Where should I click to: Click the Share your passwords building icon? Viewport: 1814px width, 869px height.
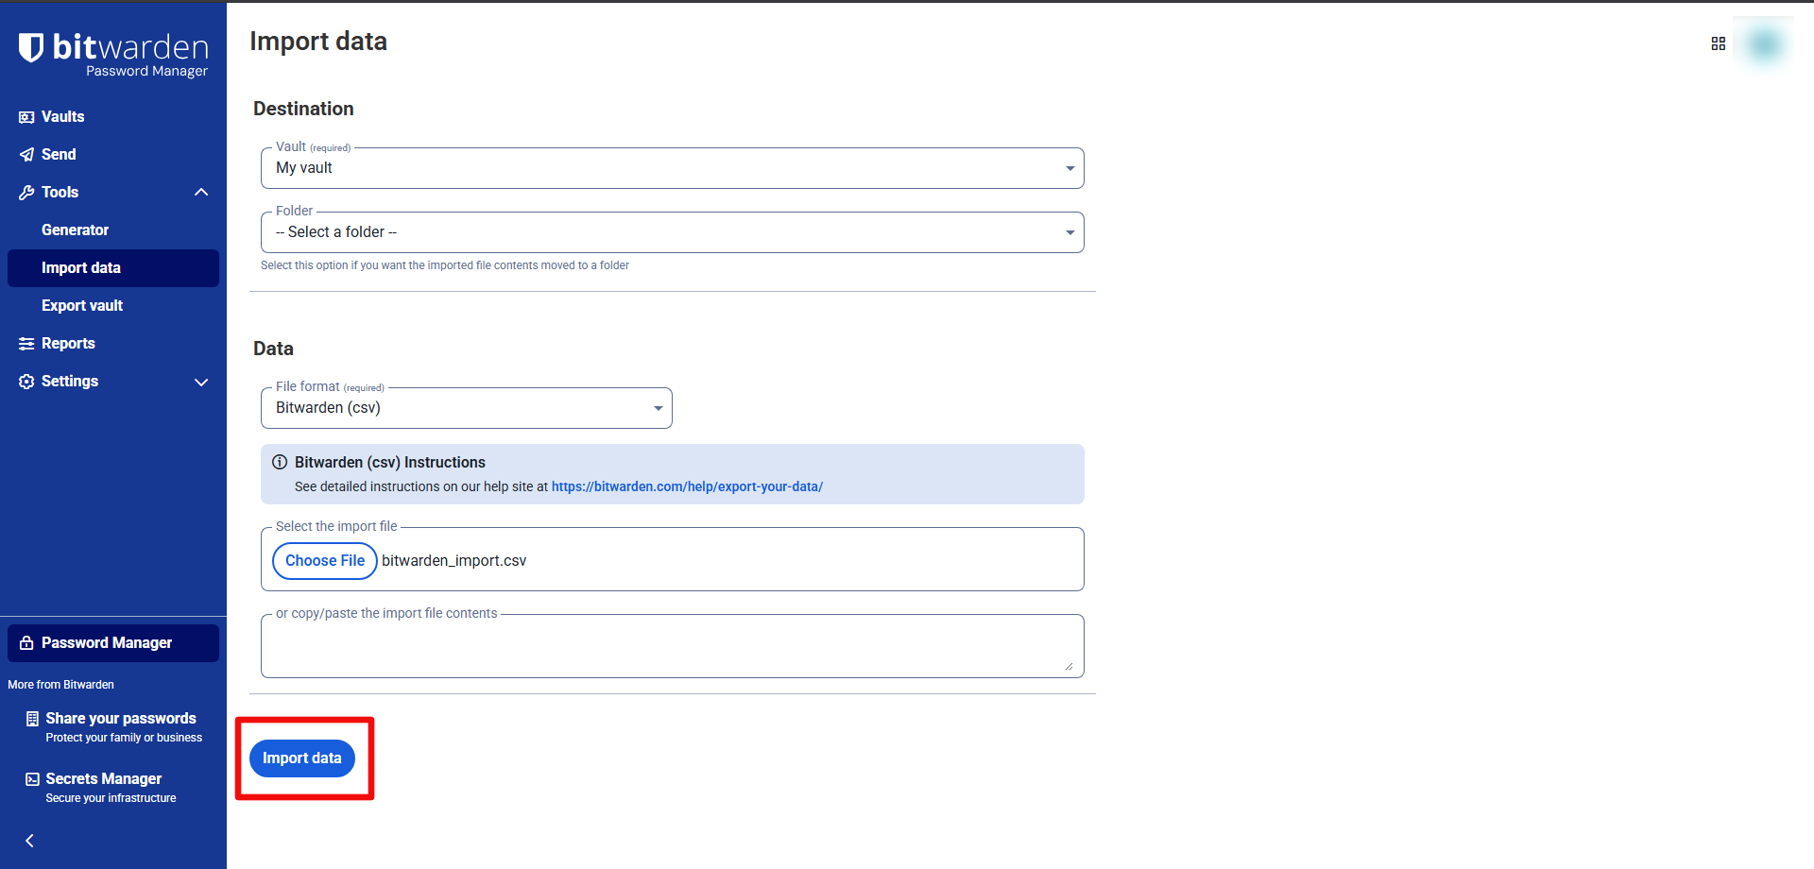32,719
